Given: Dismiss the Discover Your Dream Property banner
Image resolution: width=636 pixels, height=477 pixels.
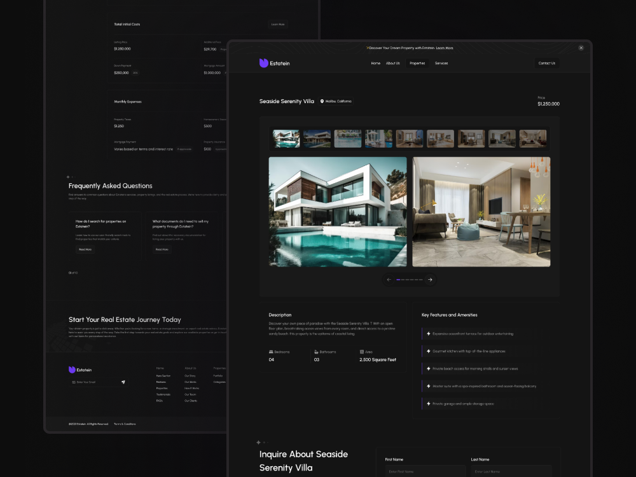Looking at the screenshot, I should point(581,48).
